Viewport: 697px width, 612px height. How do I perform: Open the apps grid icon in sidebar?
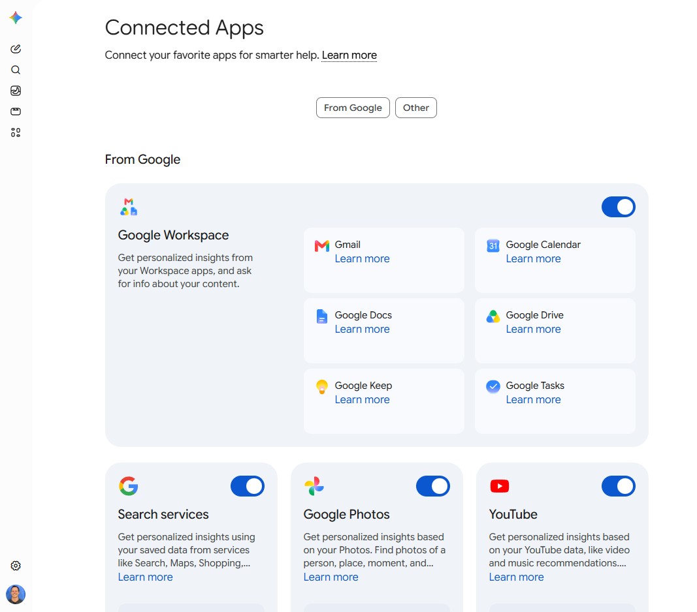click(x=16, y=132)
